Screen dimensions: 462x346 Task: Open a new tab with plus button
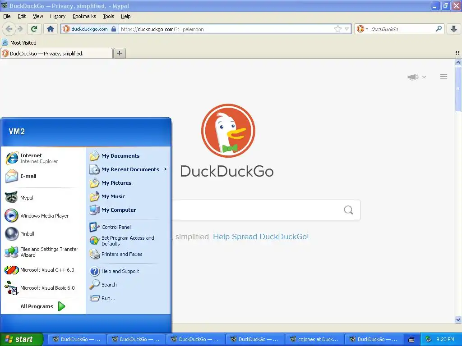point(119,53)
